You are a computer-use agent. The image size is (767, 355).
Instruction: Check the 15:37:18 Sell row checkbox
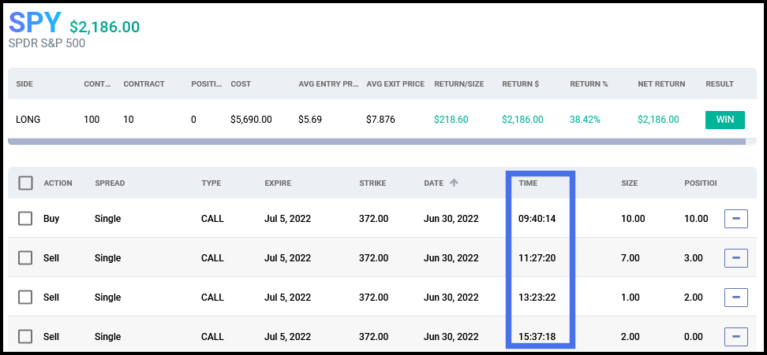25,336
